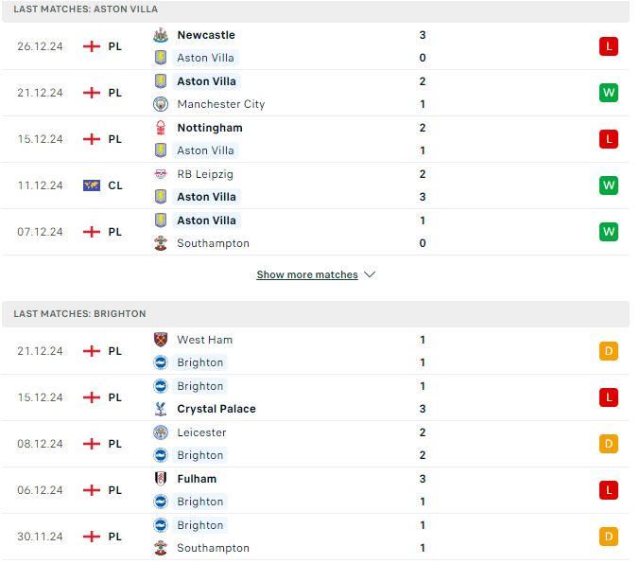Expand Show more matches chevron
This screenshot has height=564, width=640.
[370, 274]
